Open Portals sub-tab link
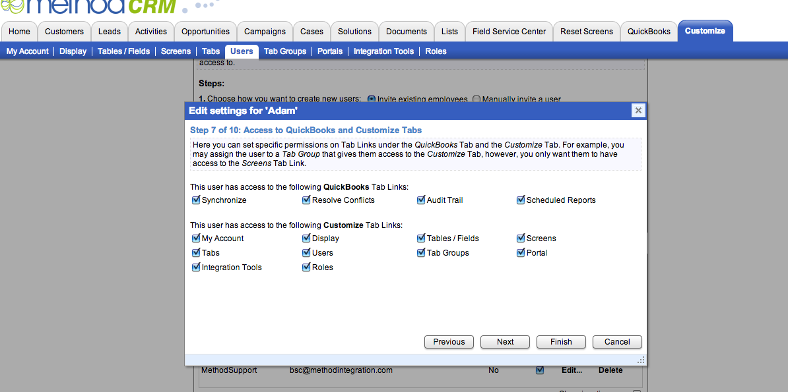This screenshot has width=788, height=392. 330,51
